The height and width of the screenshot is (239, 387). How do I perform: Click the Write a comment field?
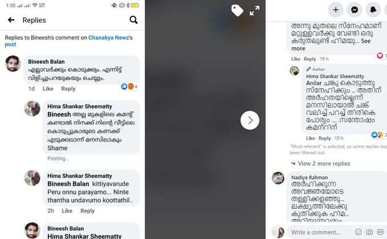(321, 232)
